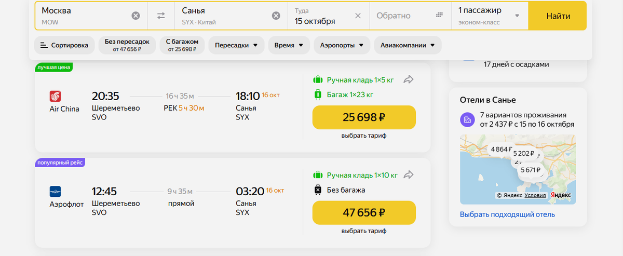Swap departure and destination cities

point(161,16)
